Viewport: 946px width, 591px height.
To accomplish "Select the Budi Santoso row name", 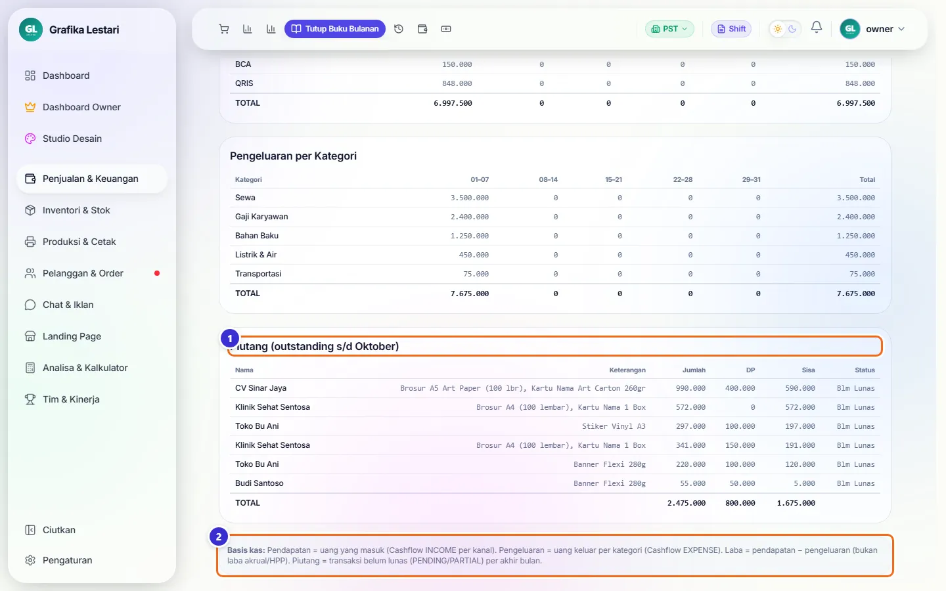I will click(x=259, y=483).
